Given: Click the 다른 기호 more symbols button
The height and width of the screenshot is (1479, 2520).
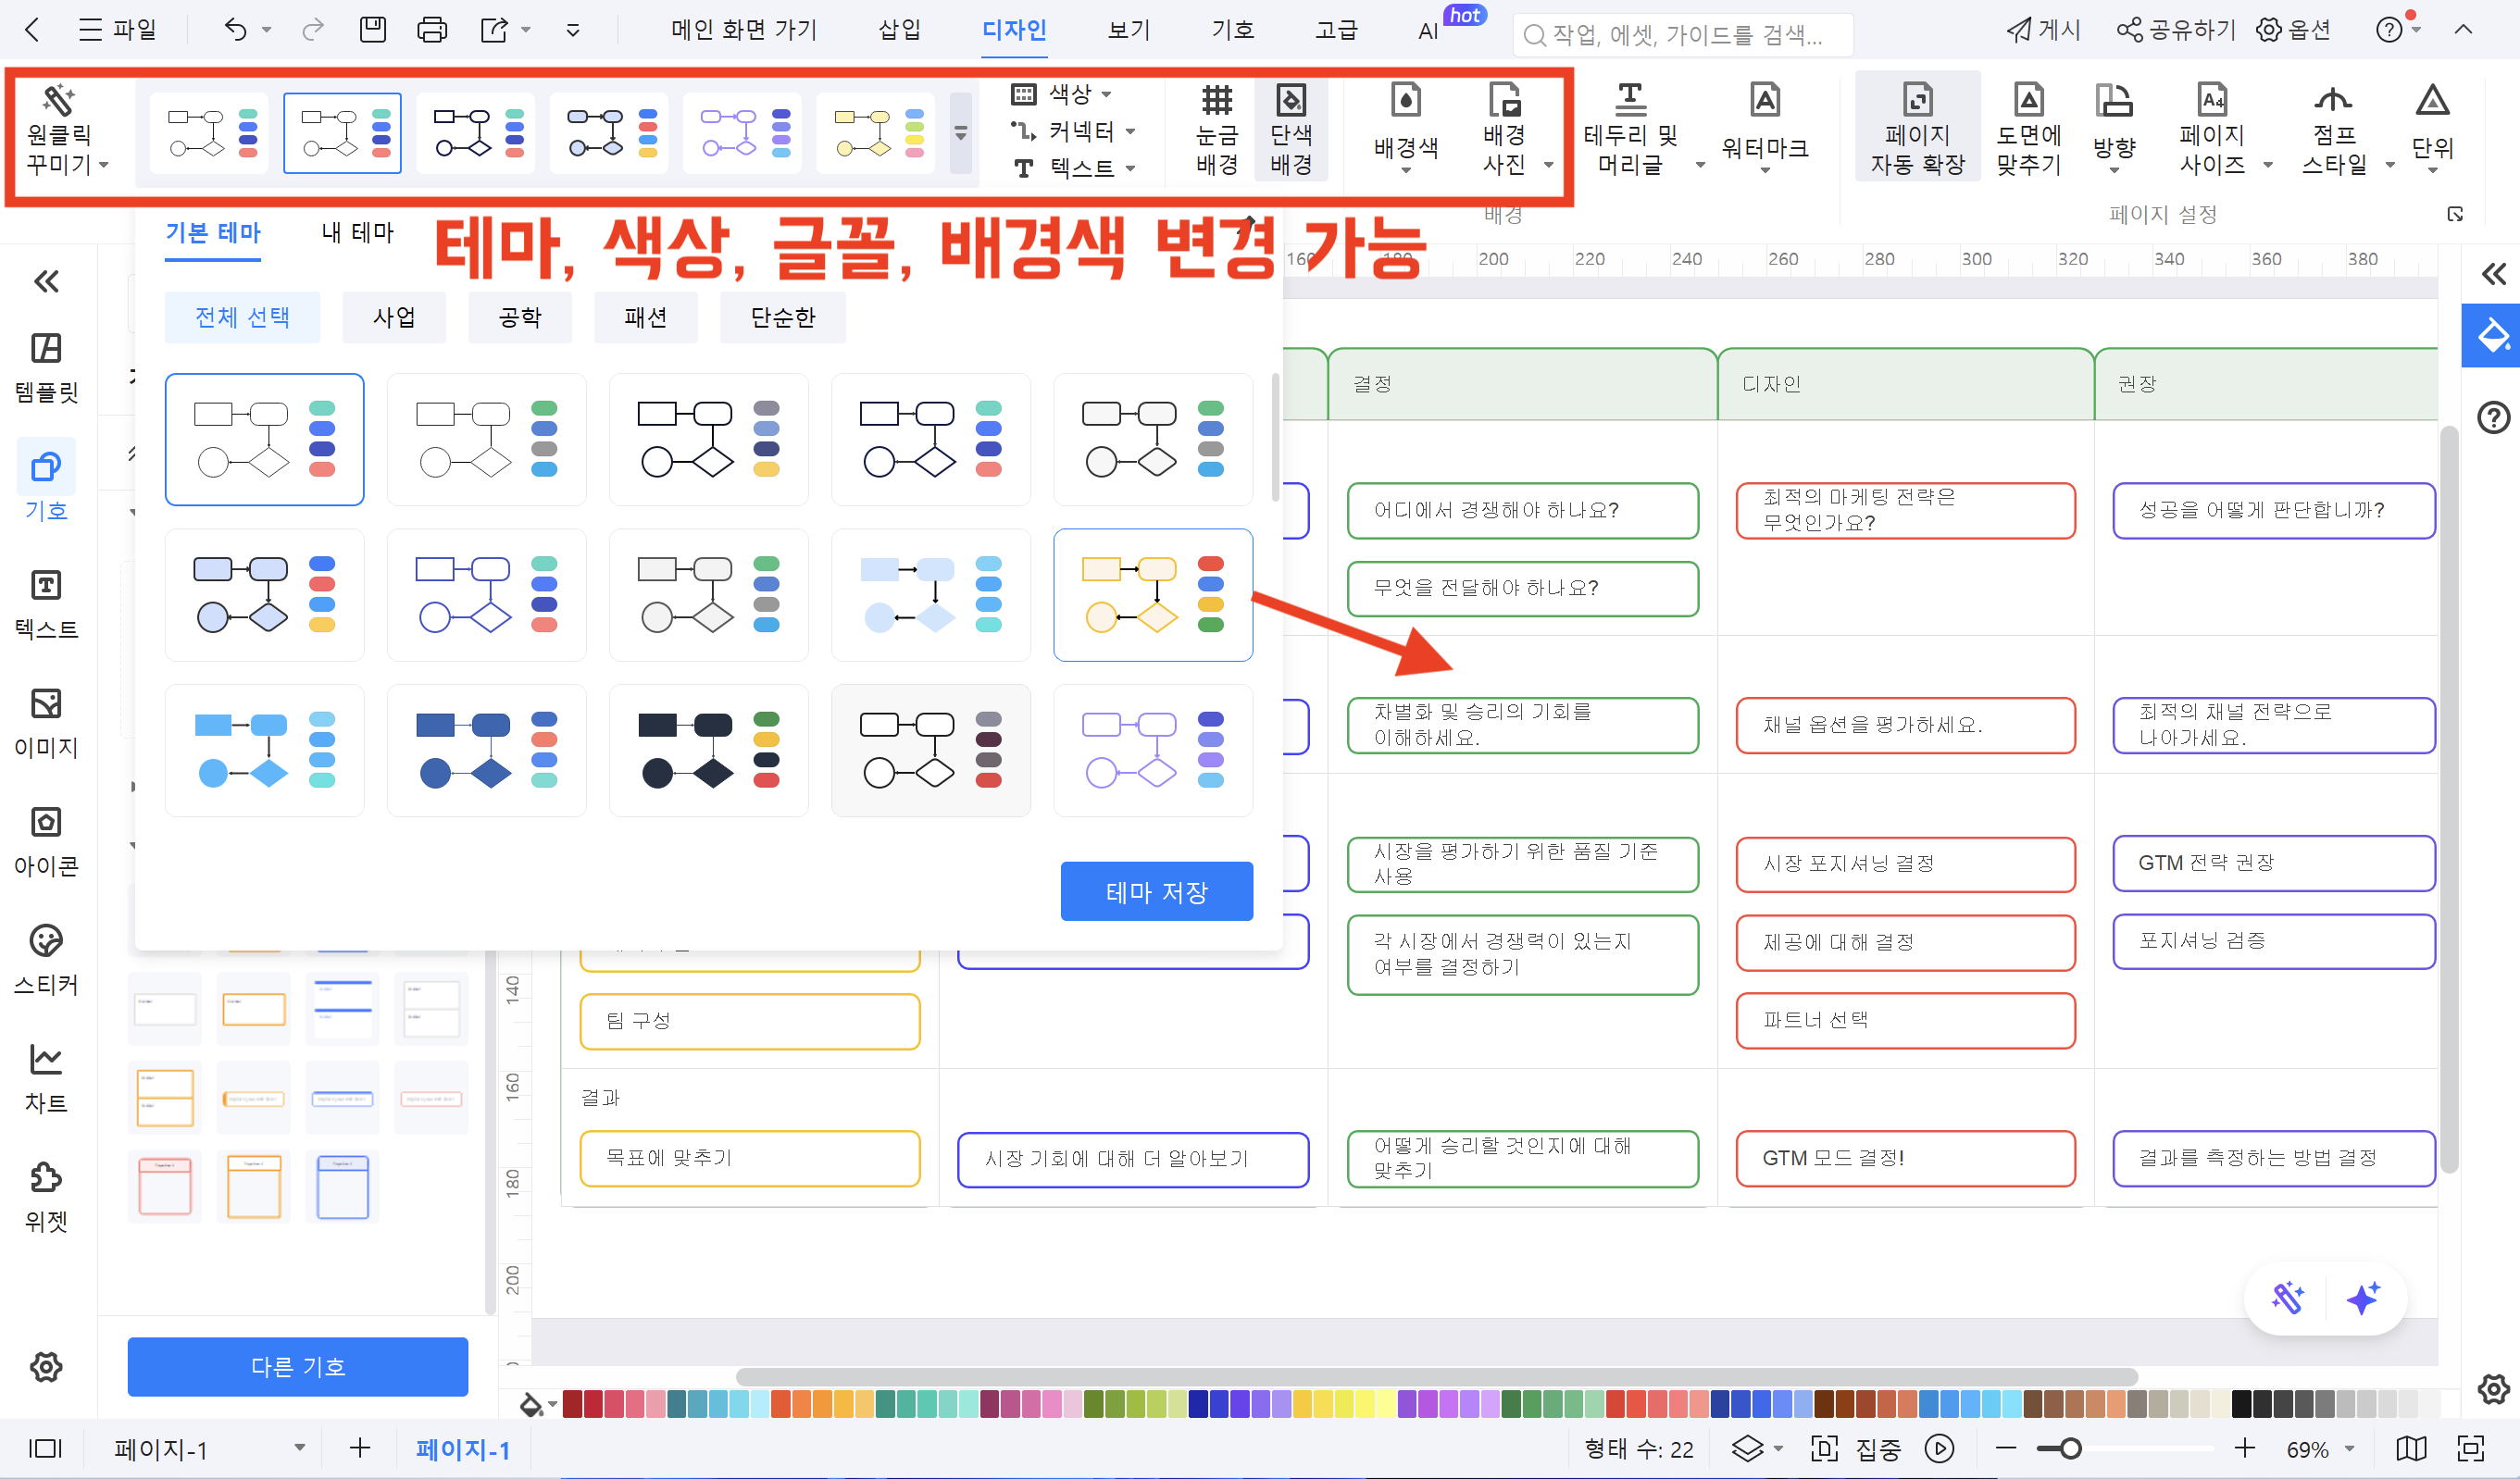Looking at the screenshot, I should coord(297,1366).
